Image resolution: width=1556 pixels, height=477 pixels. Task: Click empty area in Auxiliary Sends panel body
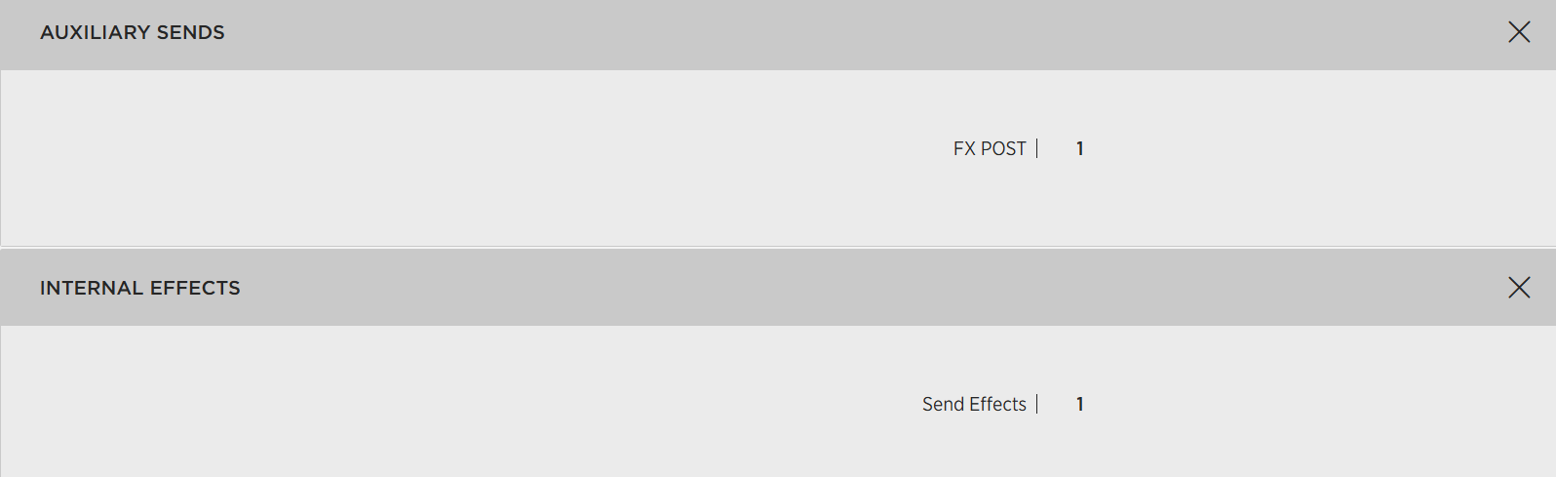(390, 156)
